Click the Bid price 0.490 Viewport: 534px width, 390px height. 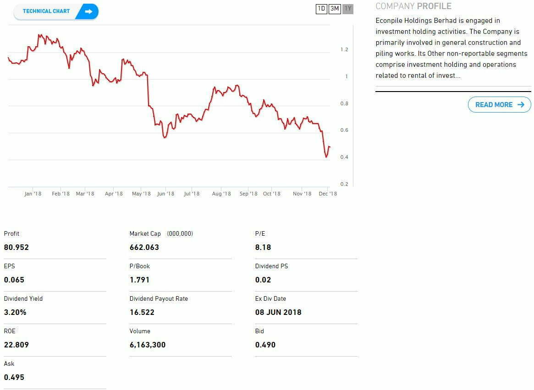click(x=265, y=345)
